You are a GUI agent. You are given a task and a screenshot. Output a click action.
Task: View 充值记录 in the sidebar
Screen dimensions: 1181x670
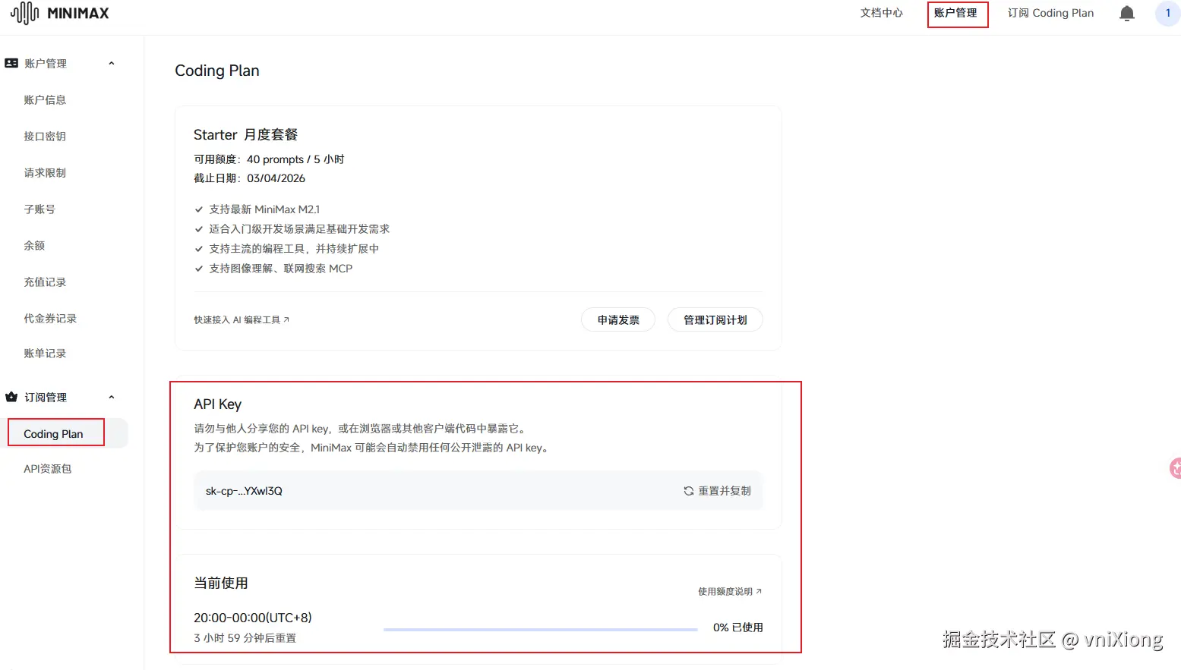point(45,282)
